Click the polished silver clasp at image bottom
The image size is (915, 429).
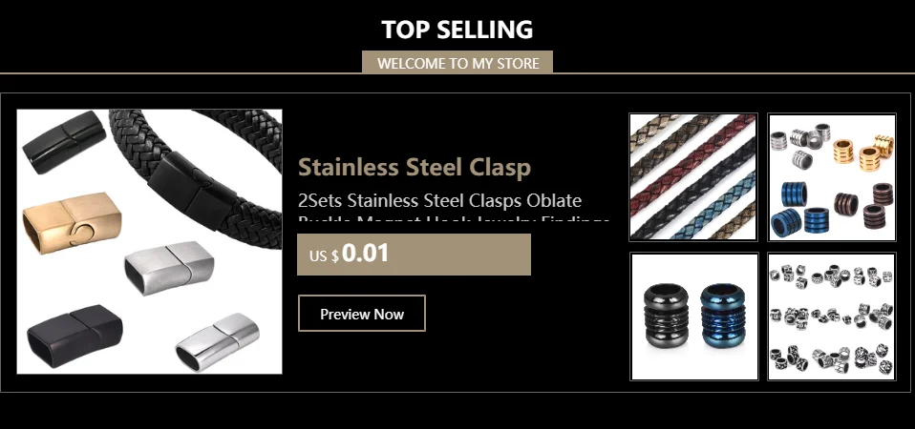[x=218, y=341]
